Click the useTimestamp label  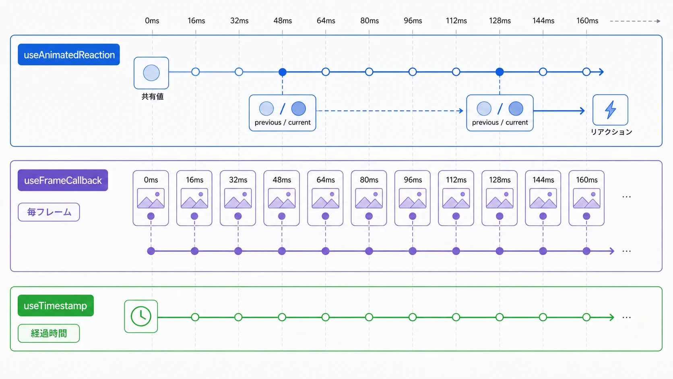[56, 305]
